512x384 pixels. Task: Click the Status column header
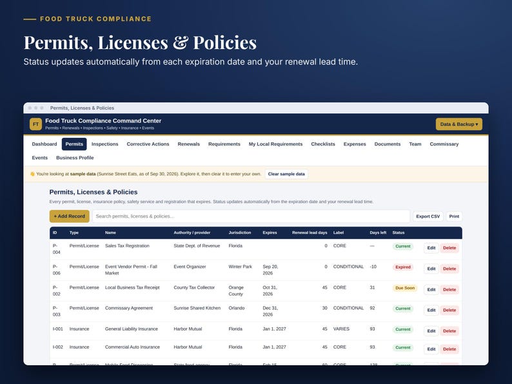[x=399, y=233]
